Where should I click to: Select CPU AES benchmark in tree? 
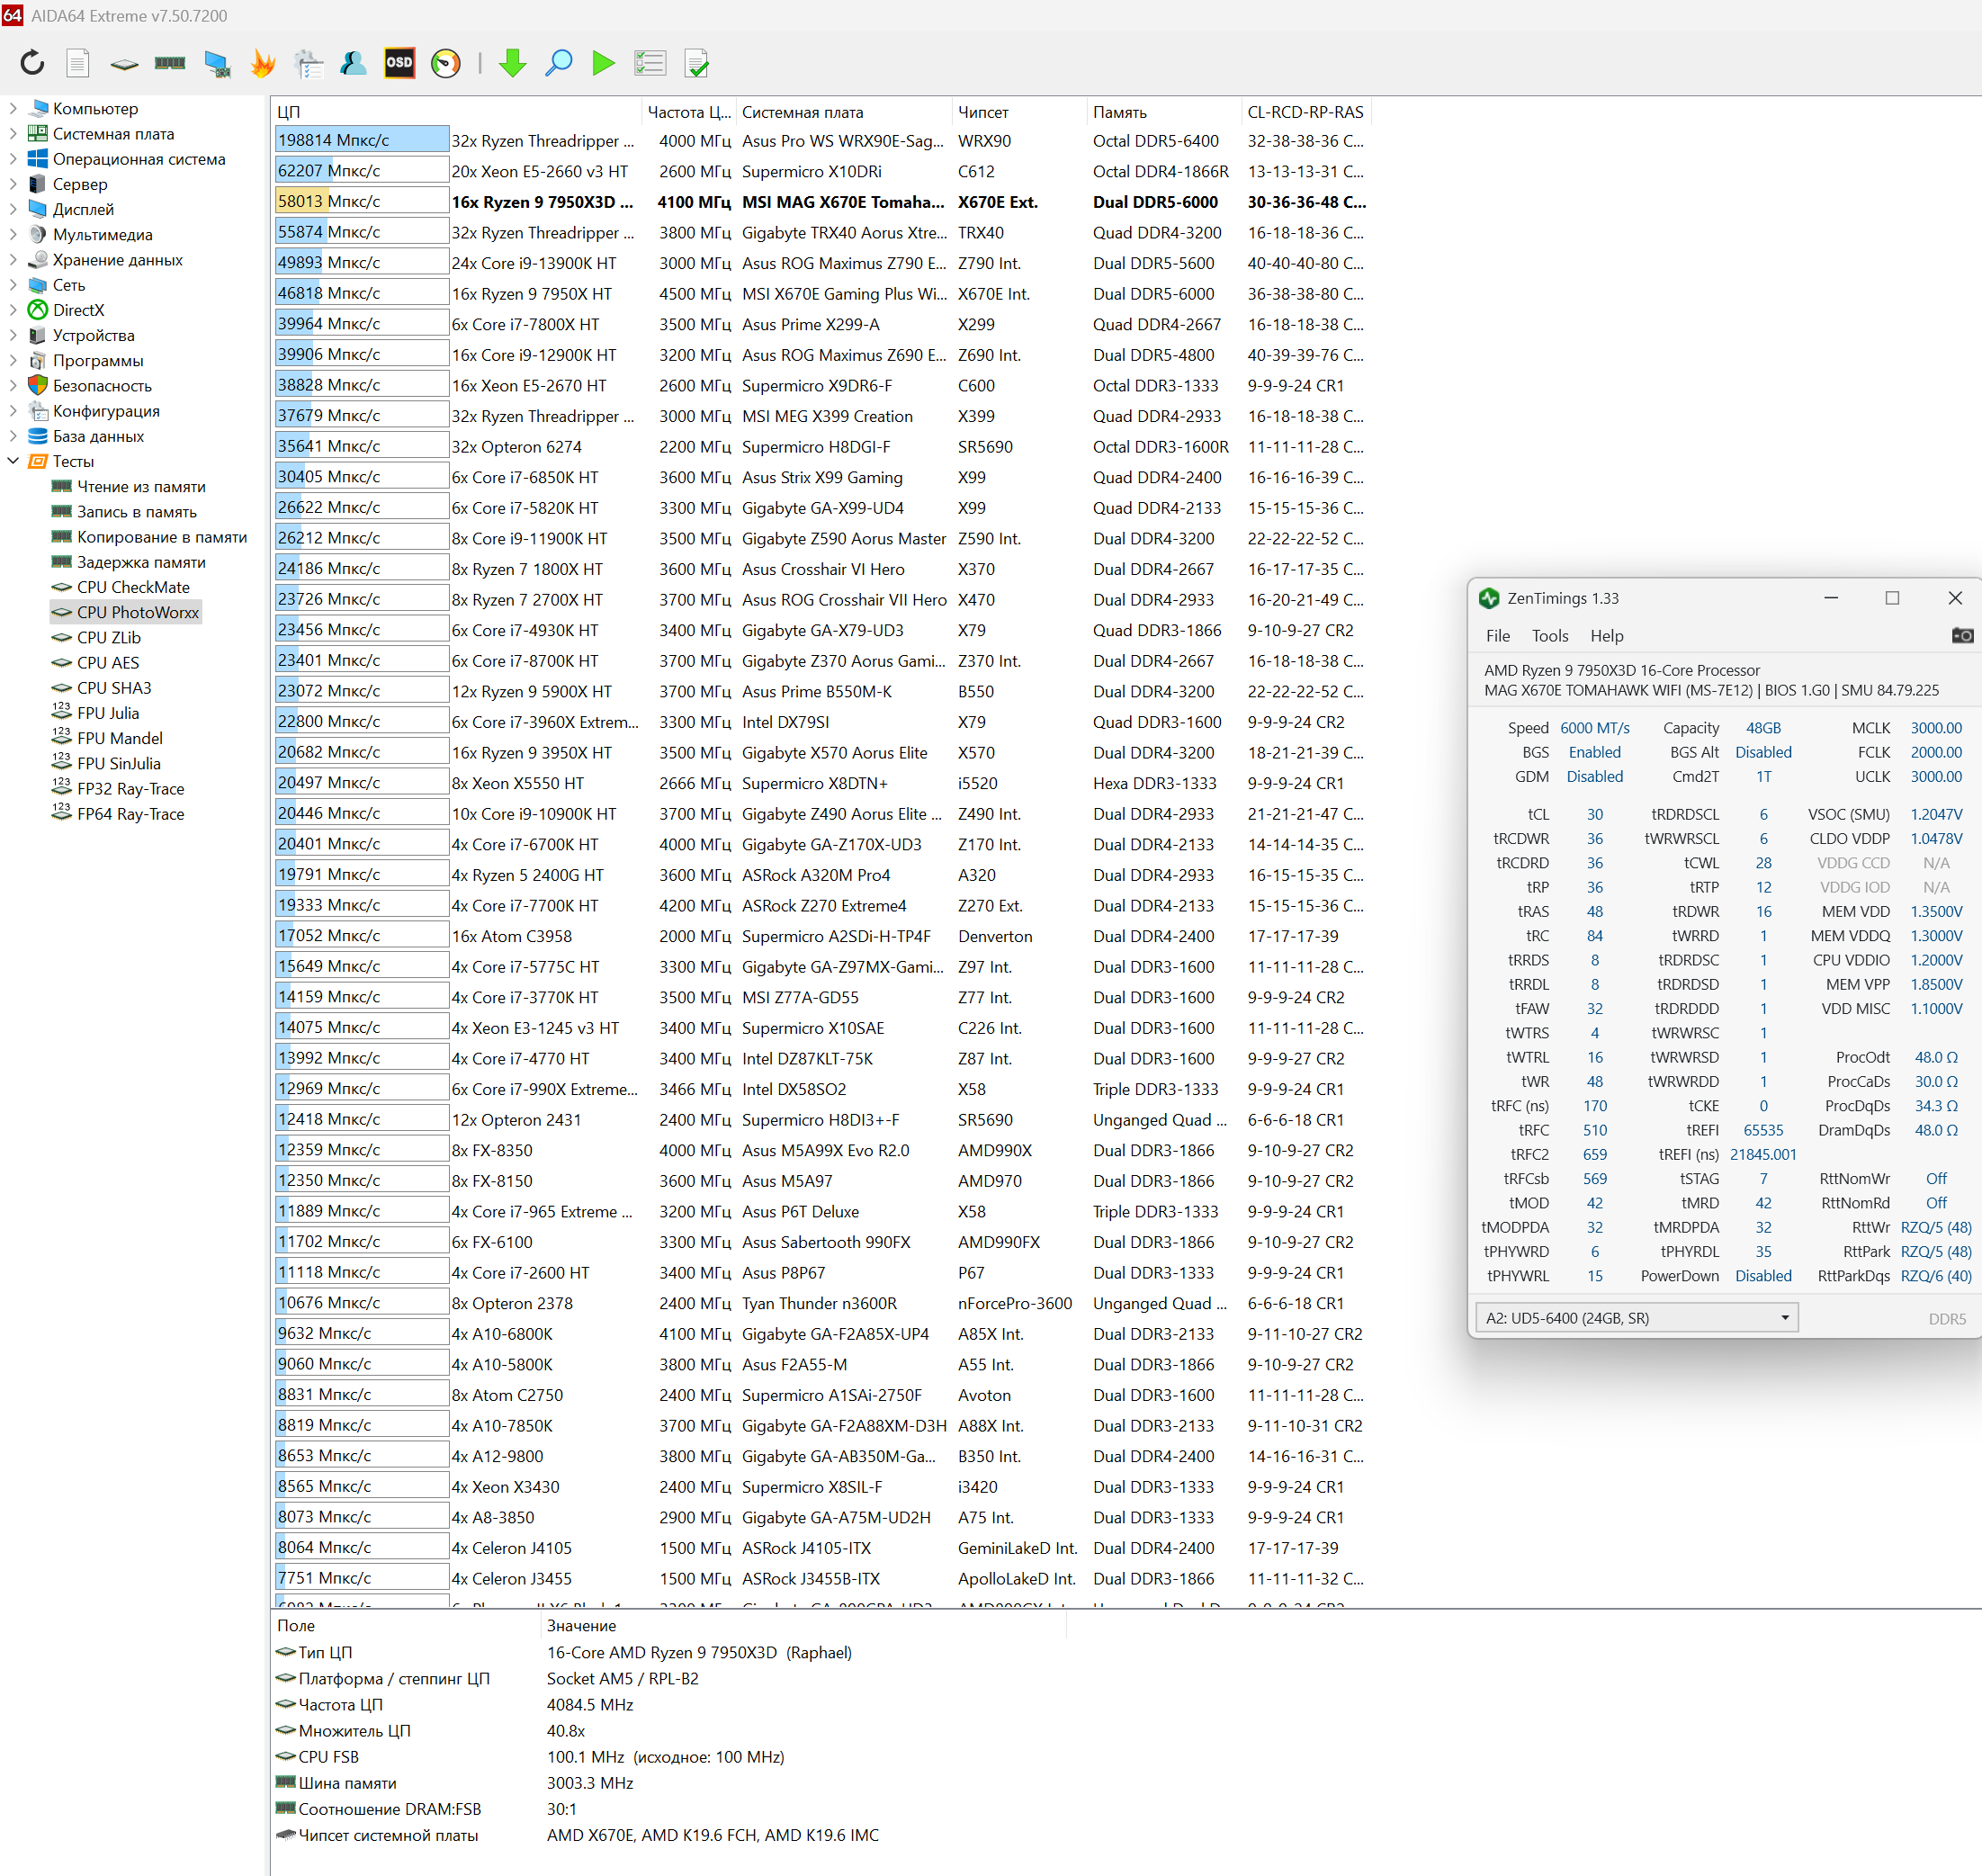(108, 662)
